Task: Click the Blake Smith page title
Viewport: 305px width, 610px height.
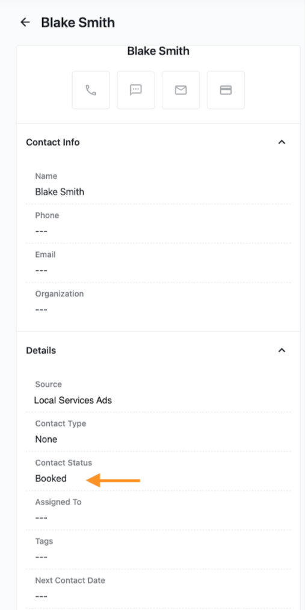Action: (78, 23)
